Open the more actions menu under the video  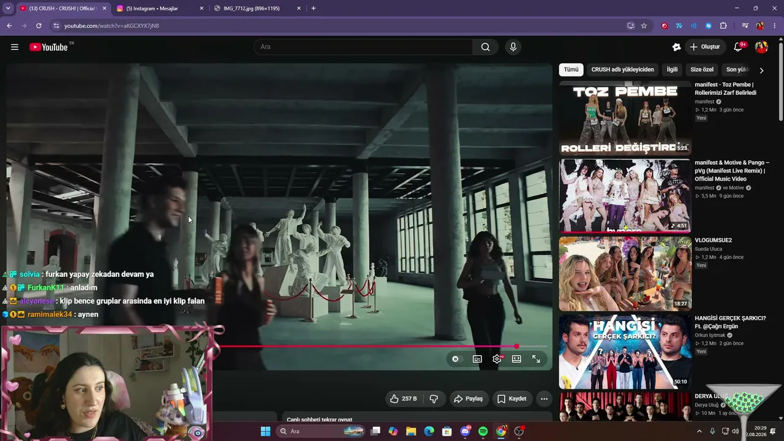click(x=544, y=399)
